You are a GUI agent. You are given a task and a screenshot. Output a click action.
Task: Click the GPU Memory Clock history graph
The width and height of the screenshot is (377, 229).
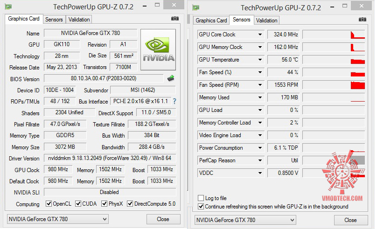(334, 47)
